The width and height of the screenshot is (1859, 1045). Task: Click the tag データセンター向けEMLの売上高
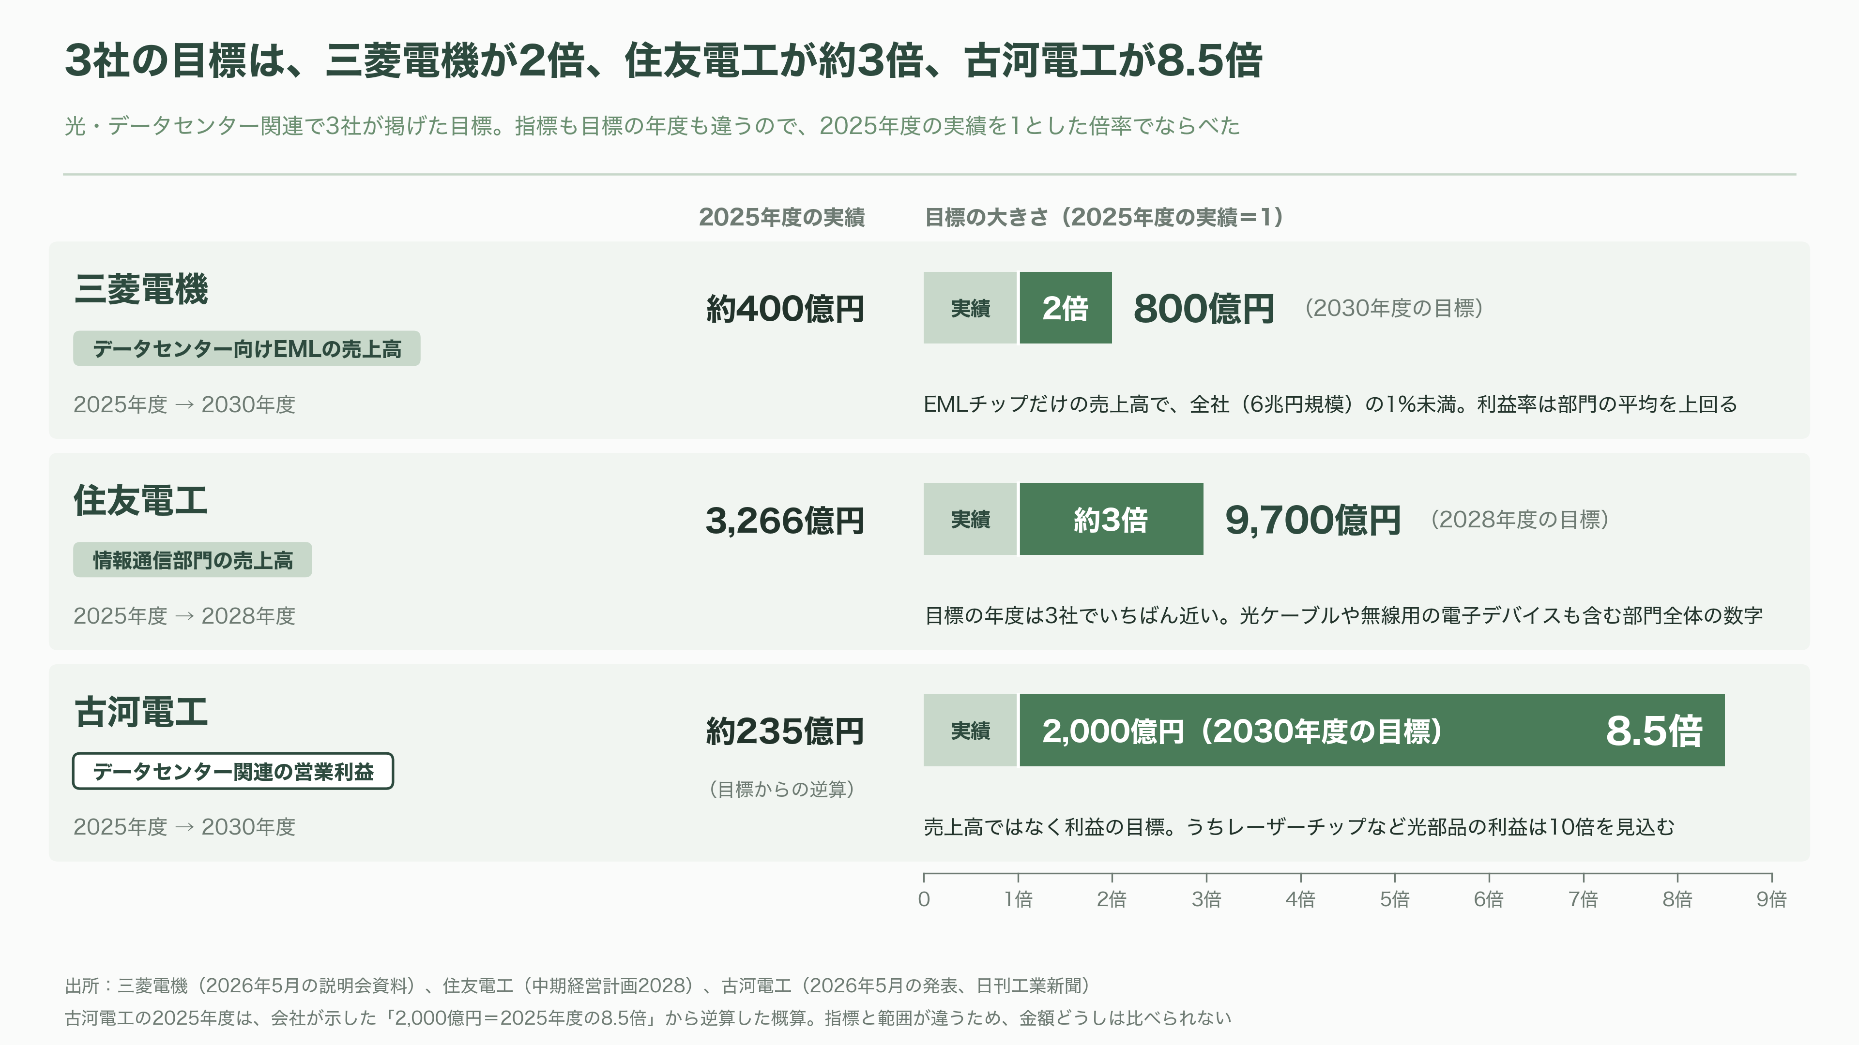pyautogui.click(x=247, y=348)
